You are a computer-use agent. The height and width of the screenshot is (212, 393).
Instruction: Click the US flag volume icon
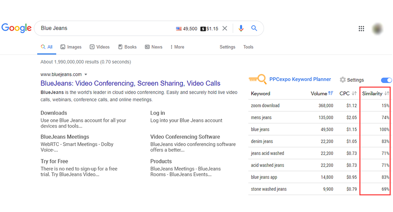click(x=179, y=29)
